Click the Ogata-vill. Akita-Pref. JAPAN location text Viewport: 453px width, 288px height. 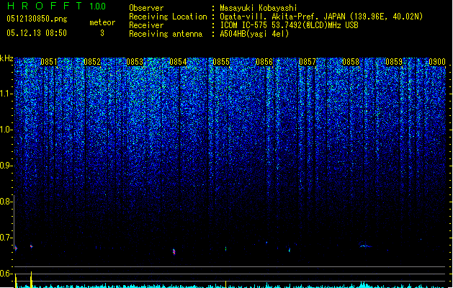pyautogui.click(x=282, y=17)
